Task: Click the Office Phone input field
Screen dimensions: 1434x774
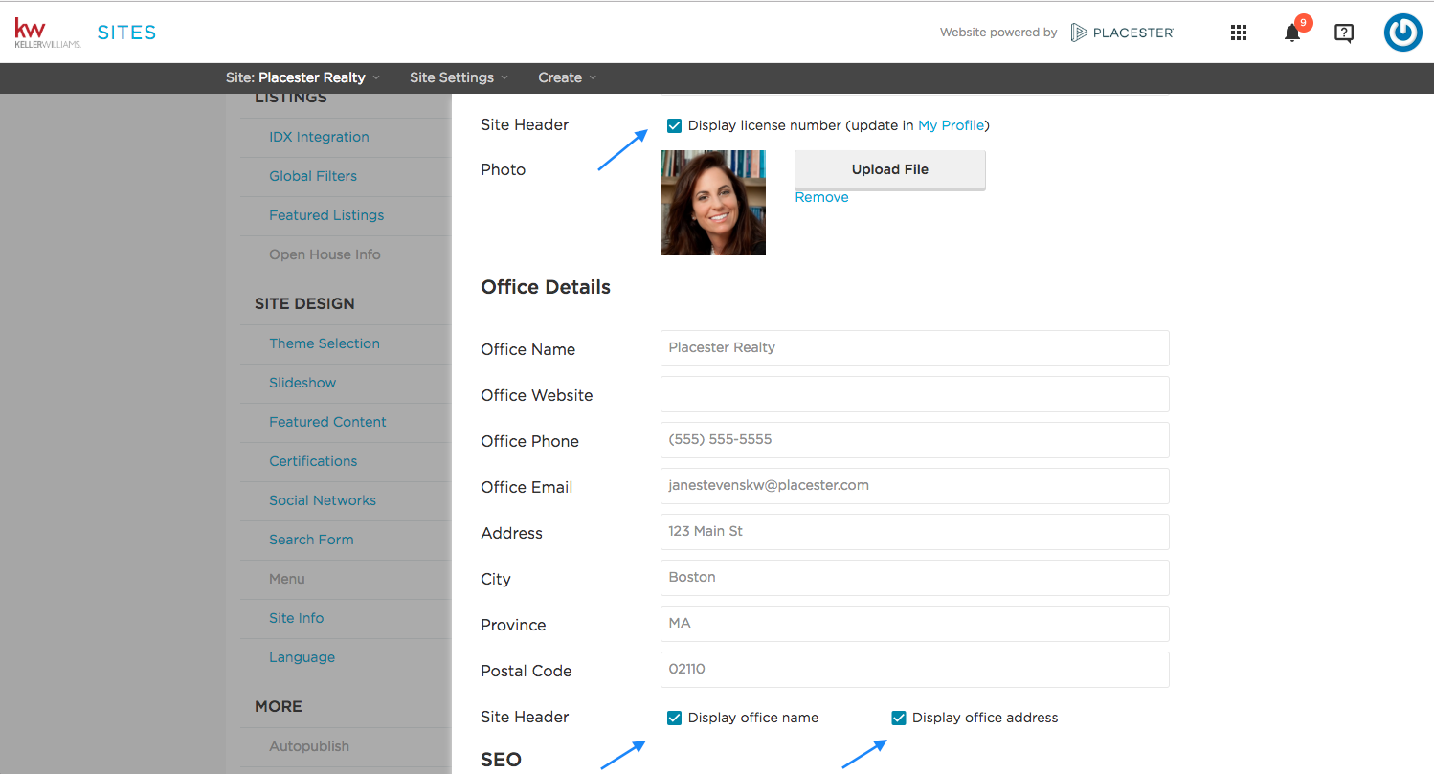Action: click(x=915, y=440)
